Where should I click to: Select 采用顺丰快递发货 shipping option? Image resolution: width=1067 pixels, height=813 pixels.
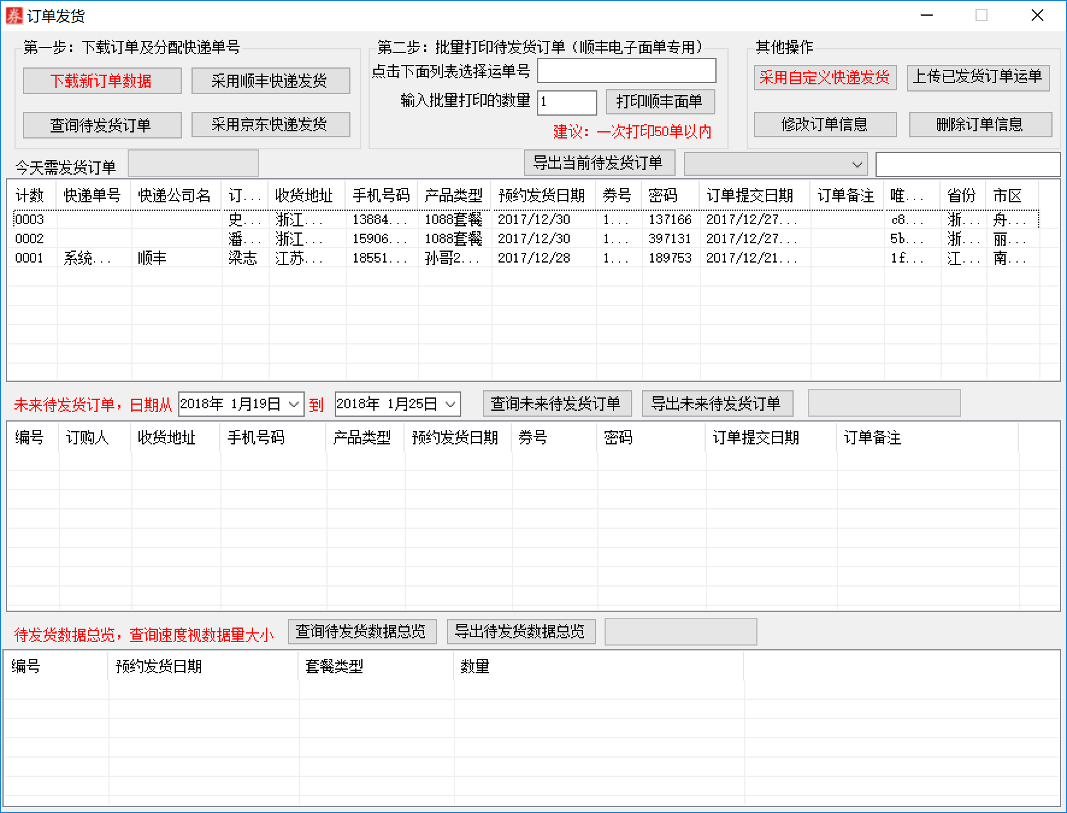[x=270, y=80]
